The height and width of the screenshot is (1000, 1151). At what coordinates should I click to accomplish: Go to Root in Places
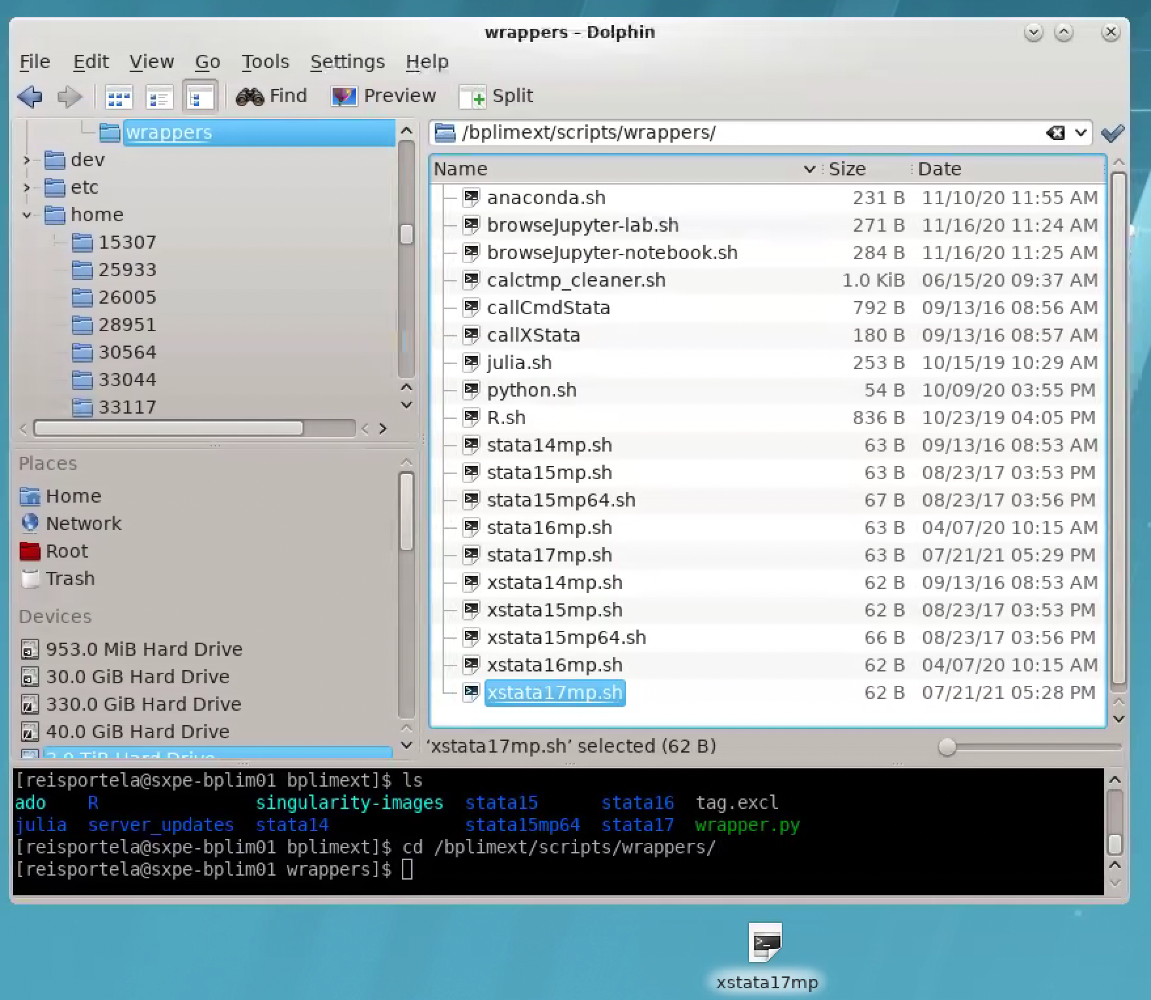(66, 551)
